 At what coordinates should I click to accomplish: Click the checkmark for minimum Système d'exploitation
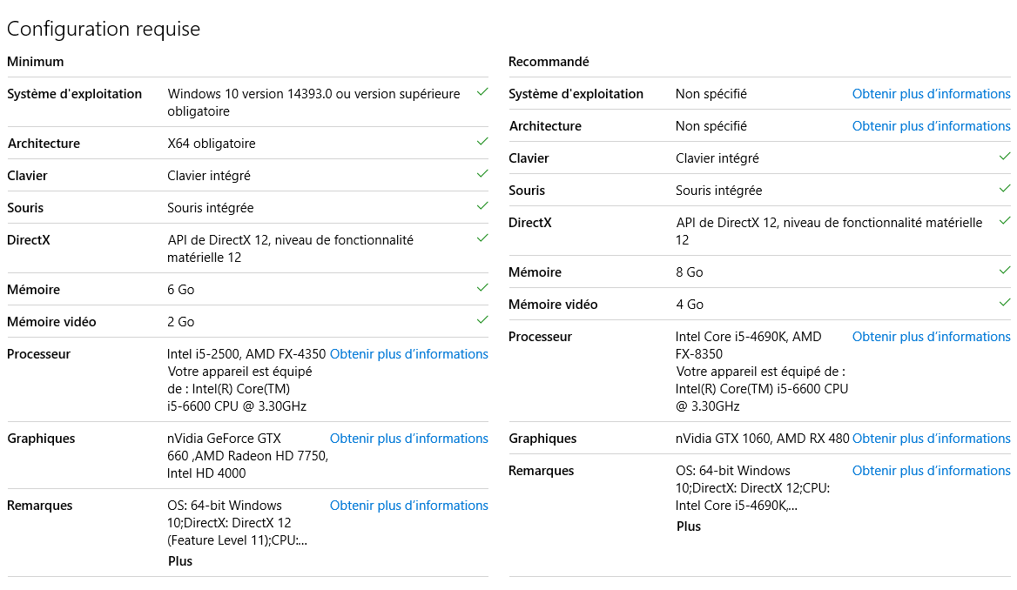[x=482, y=92]
